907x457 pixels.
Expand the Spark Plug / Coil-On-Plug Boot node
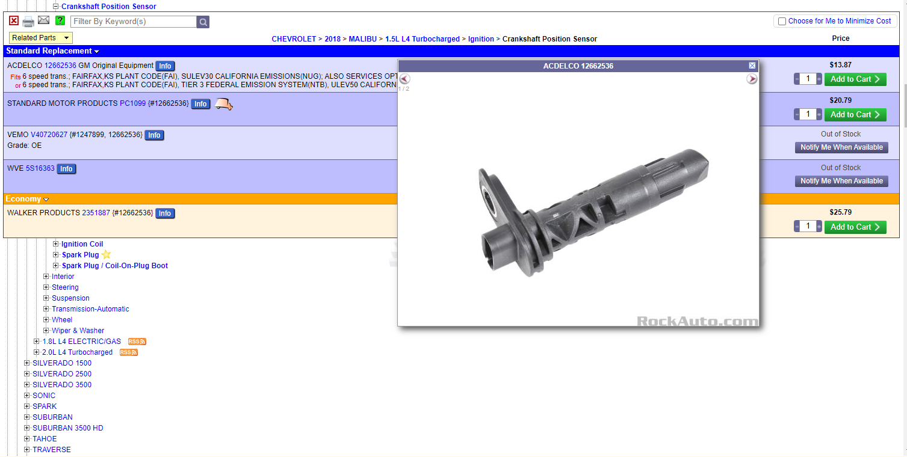coord(56,266)
